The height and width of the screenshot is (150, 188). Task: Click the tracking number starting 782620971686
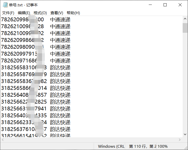[x=22, y=61]
